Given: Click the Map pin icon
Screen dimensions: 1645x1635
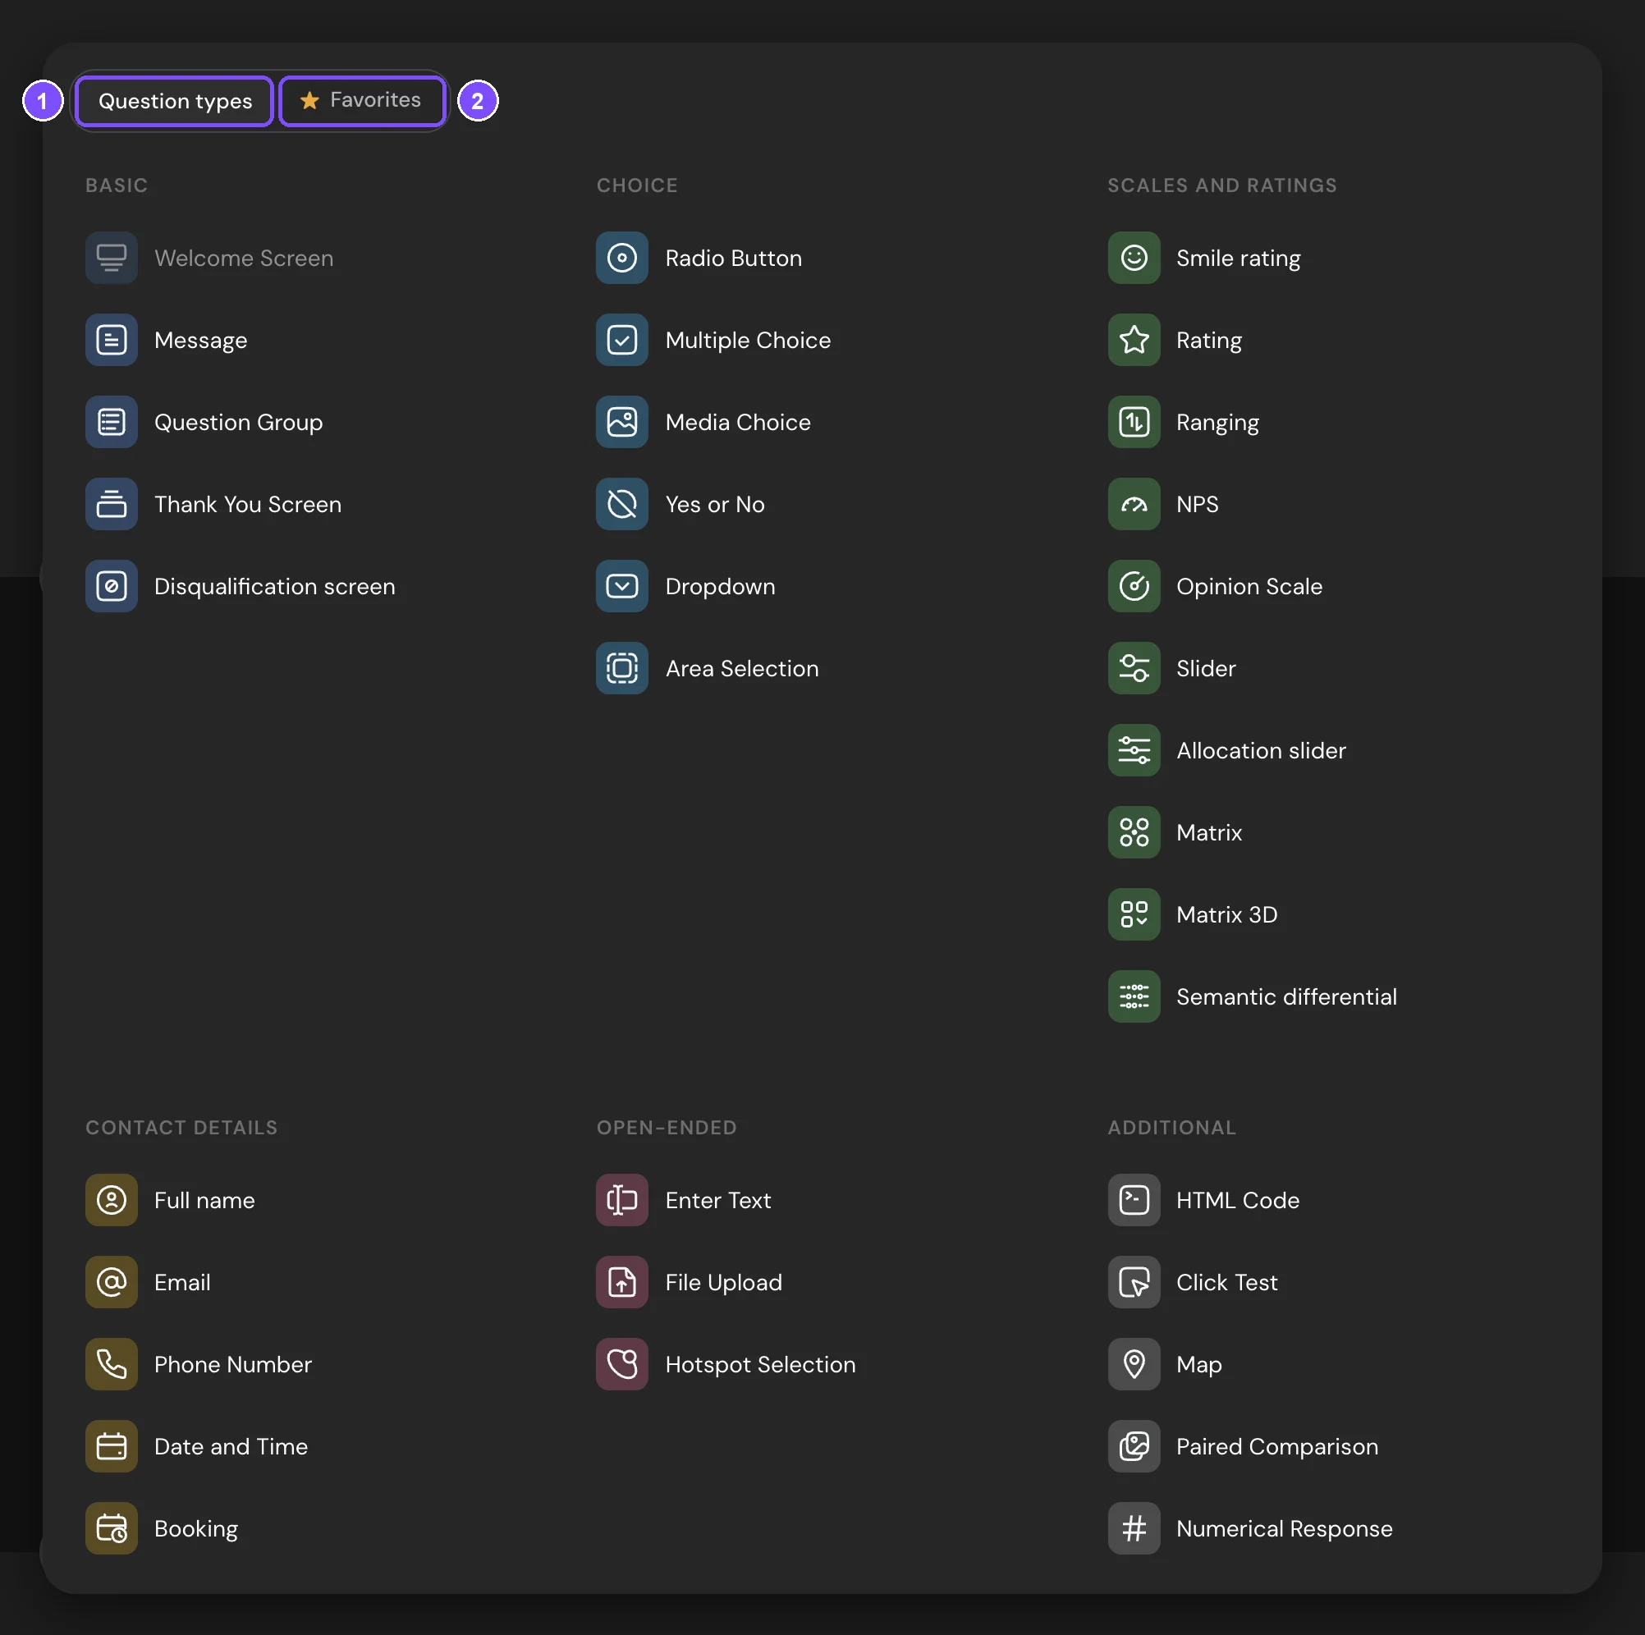Looking at the screenshot, I should [1134, 1364].
